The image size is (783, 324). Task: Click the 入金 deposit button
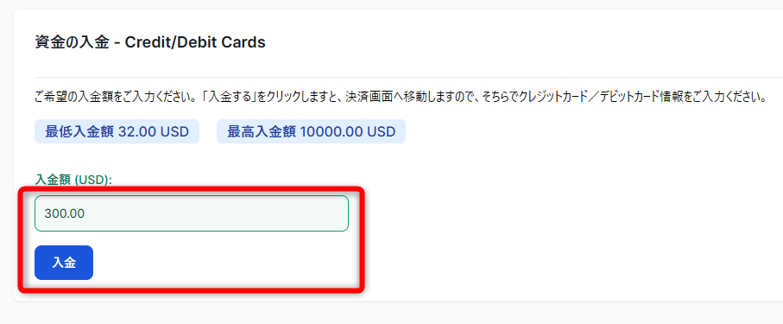(x=64, y=263)
